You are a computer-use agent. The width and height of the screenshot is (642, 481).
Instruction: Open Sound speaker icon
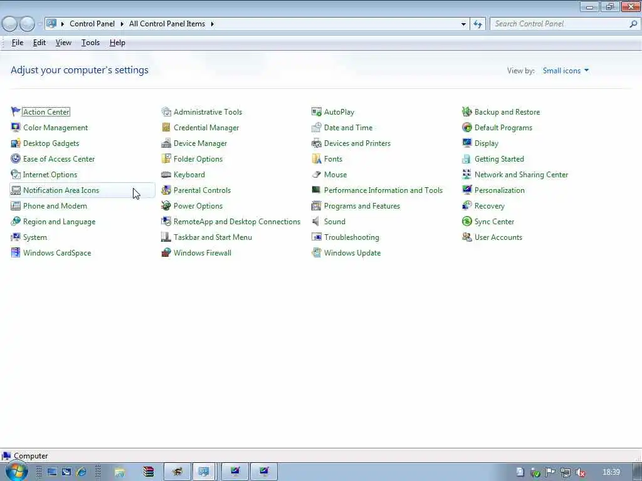pyautogui.click(x=316, y=221)
